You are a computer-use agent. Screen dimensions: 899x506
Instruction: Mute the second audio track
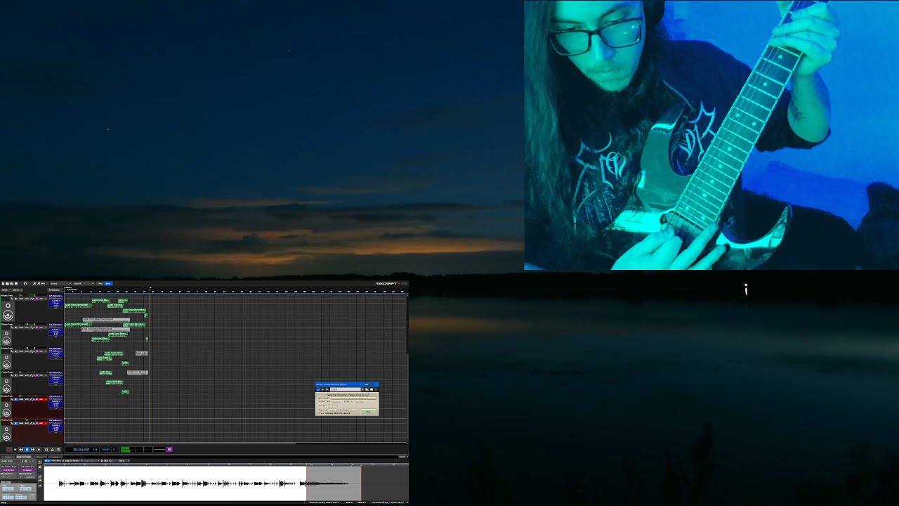(x=21, y=327)
